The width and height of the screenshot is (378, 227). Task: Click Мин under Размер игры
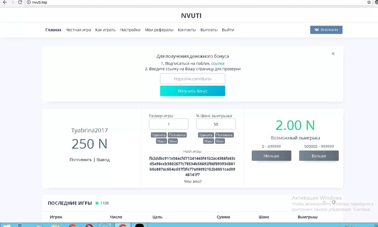[x=173, y=141]
